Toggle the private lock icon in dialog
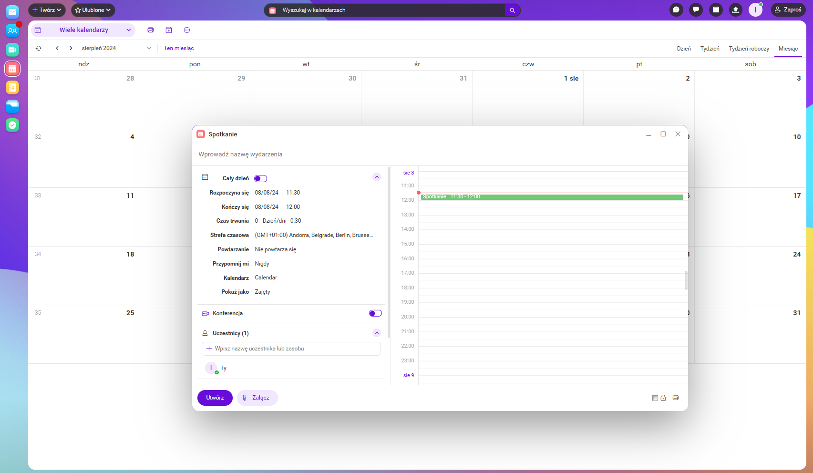The image size is (813, 473). pos(663,398)
